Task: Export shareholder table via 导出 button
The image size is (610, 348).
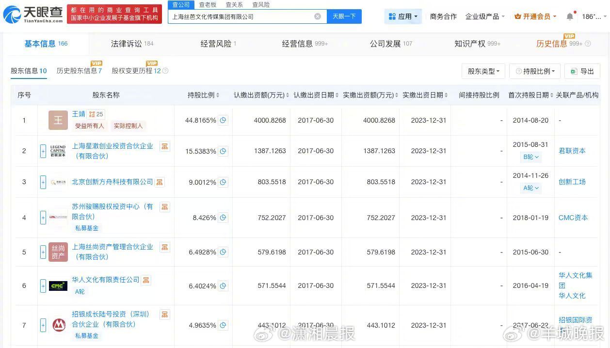Action: tap(582, 71)
